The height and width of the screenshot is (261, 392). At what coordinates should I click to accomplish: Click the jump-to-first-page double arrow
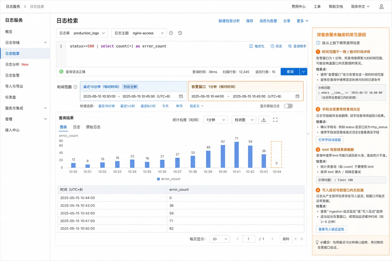tap(296, 239)
